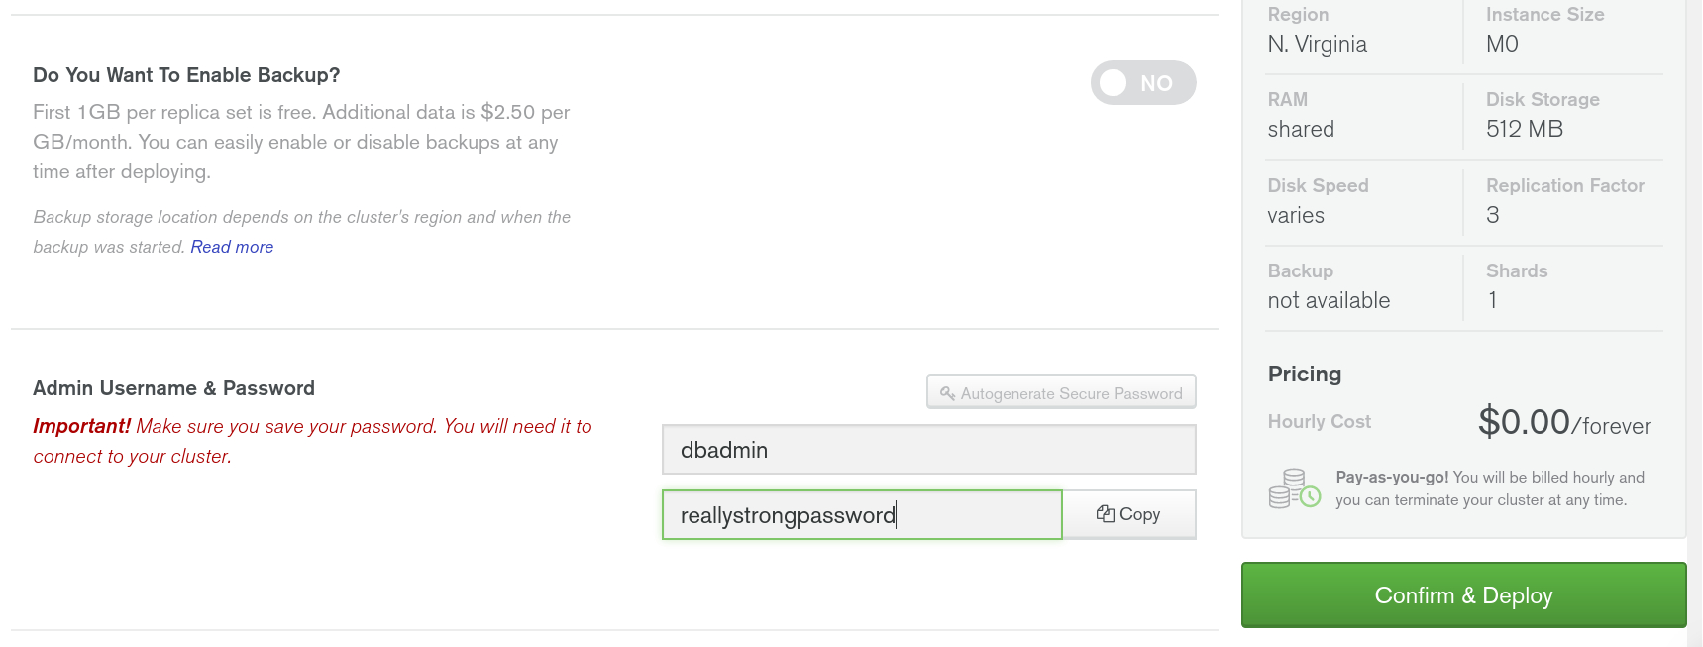Screen dimensions: 1703x647
Task: Toggle the Enable Backup switch
Action: click(1142, 83)
